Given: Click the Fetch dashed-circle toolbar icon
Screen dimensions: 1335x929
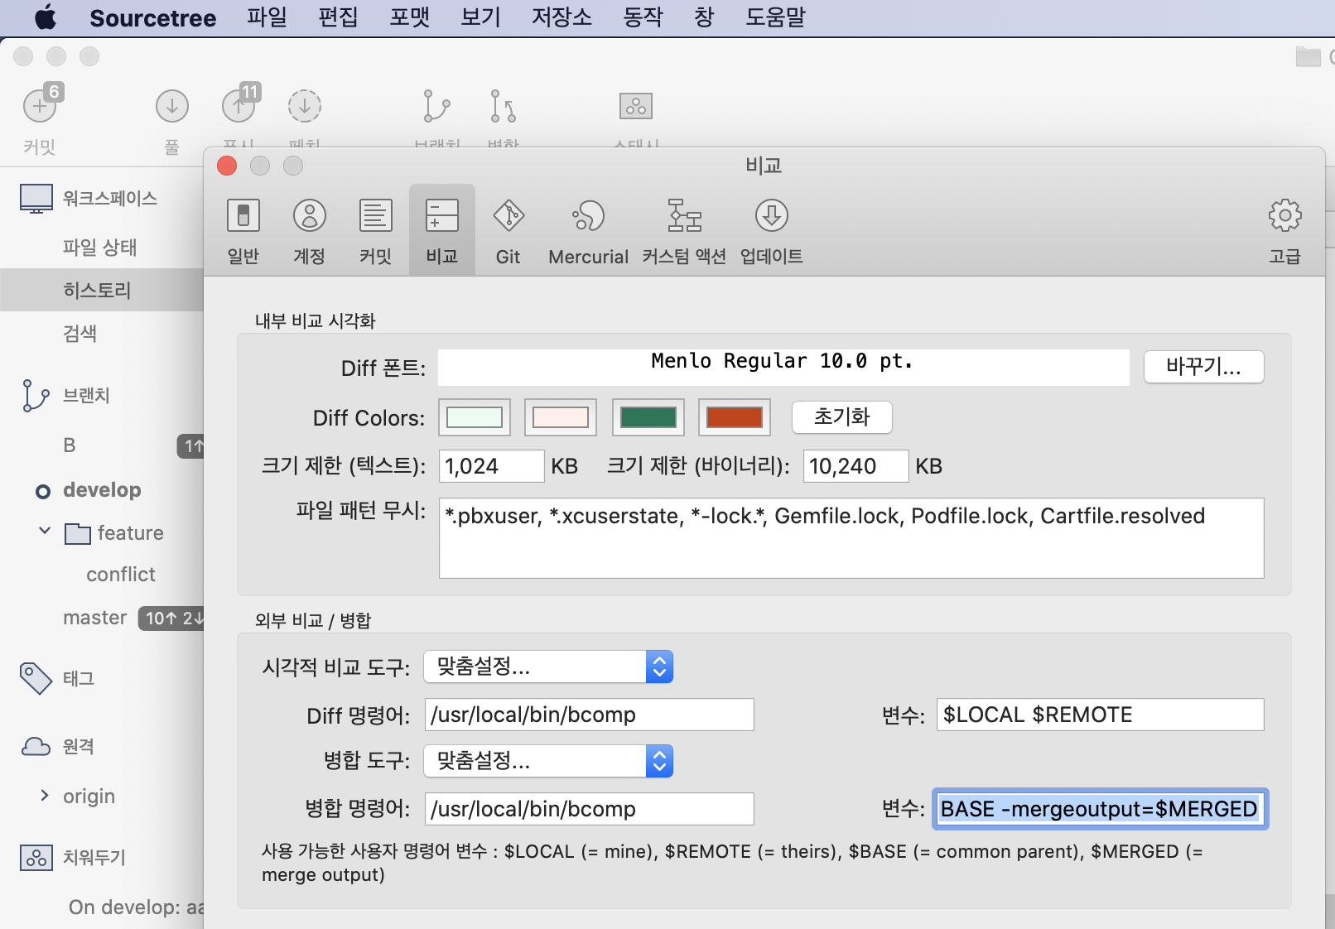Looking at the screenshot, I should click(305, 106).
